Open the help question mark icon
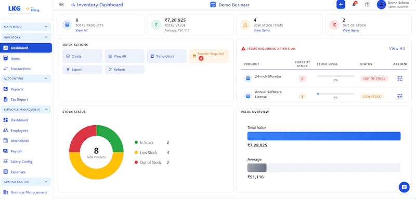This screenshot has height=199, width=416. [x=367, y=5]
